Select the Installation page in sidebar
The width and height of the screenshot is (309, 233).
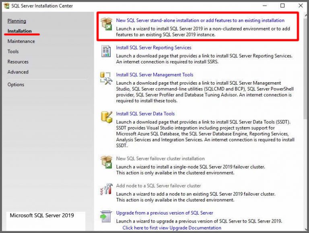(x=19, y=31)
